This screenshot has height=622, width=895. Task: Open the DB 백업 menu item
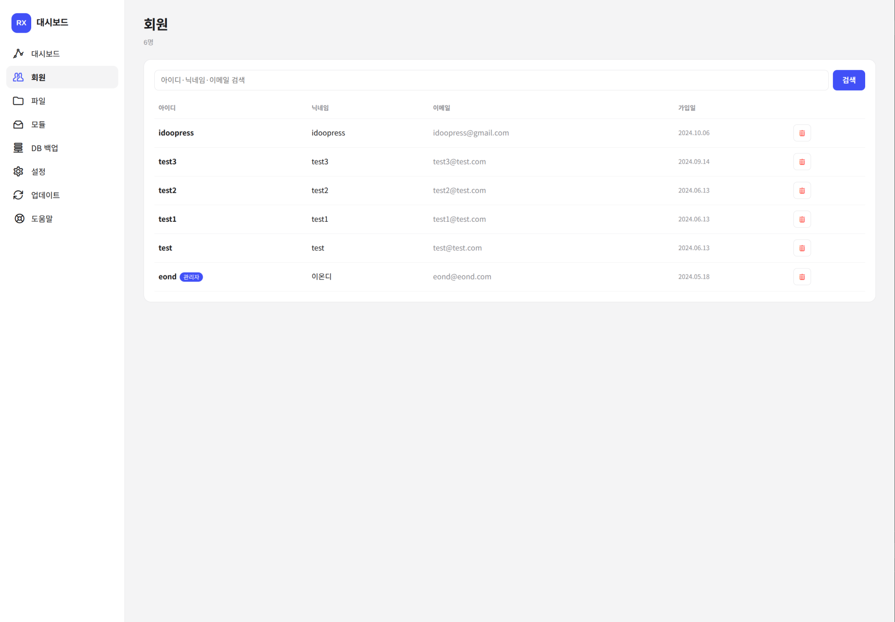62,148
